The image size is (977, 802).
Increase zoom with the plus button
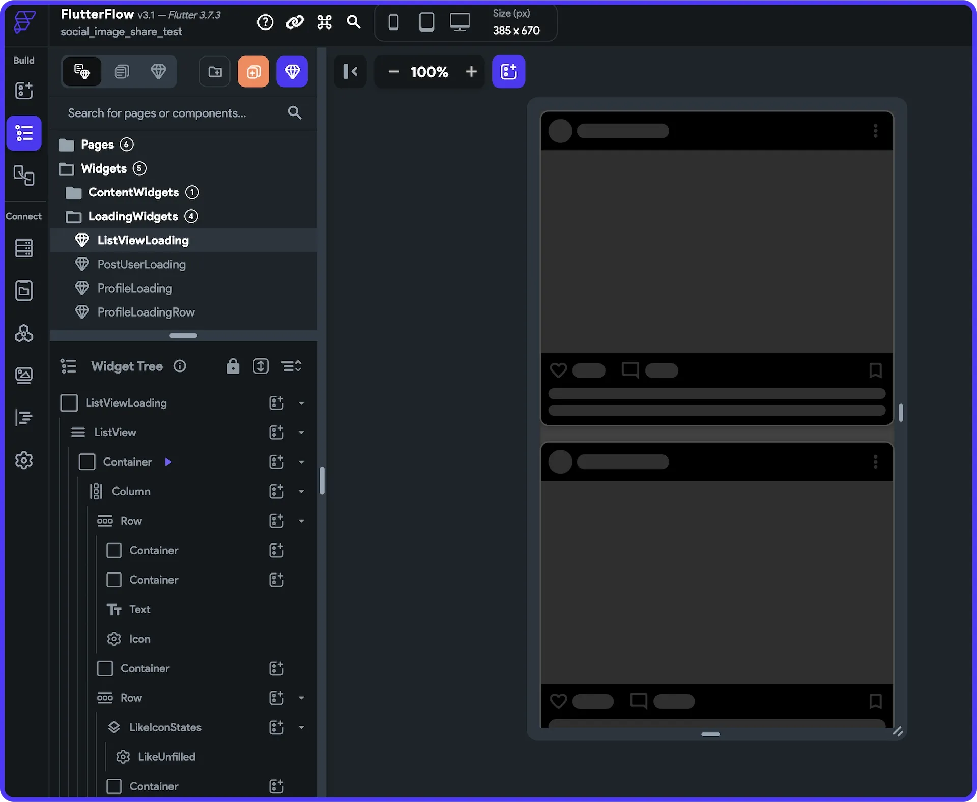tap(471, 72)
